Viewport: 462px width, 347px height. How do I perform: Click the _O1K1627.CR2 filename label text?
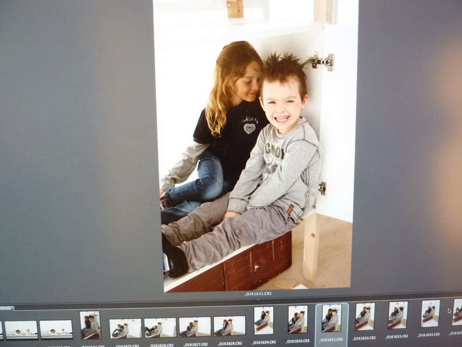195,344
